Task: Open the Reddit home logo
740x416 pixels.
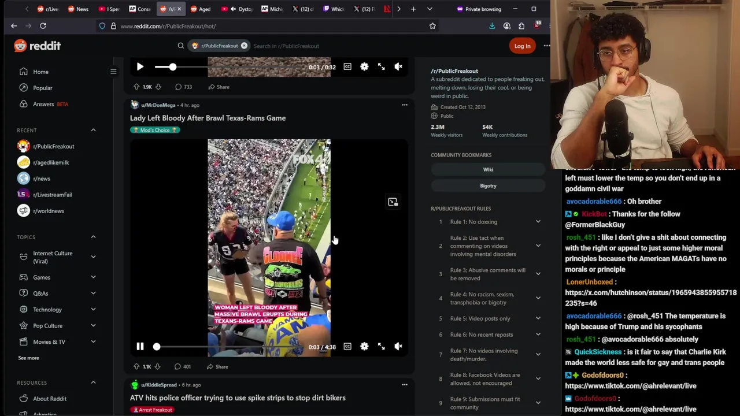Action: pyautogui.click(x=38, y=46)
